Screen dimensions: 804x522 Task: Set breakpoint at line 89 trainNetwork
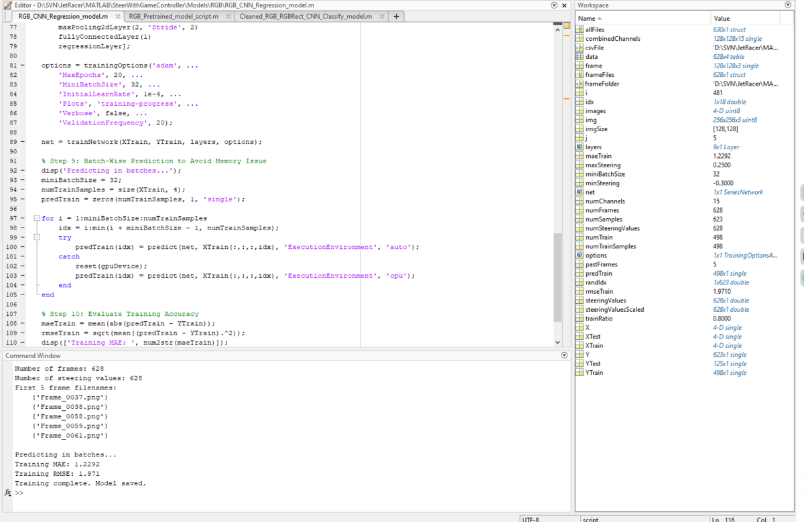pos(23,142)
